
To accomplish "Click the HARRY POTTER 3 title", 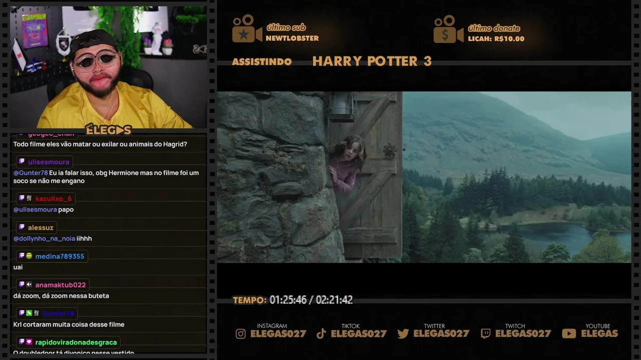I will tap(372, 61).
